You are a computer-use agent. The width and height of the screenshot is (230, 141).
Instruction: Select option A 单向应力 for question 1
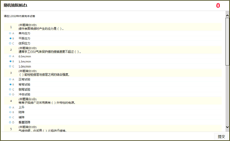pyautogui.click(x=10, y=33)
